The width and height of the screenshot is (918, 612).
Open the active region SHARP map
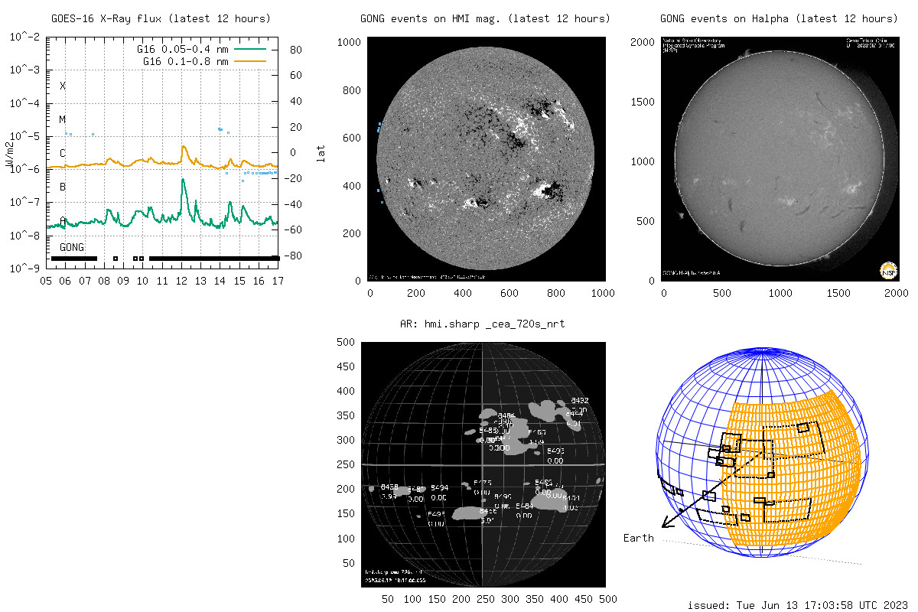pyautogui.click(x=483, y=464)
